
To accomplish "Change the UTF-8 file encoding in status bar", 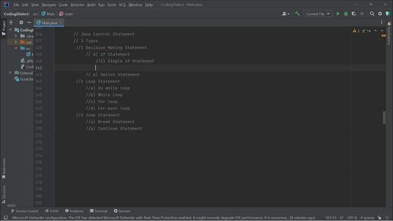I will click(x=352, y=218).
